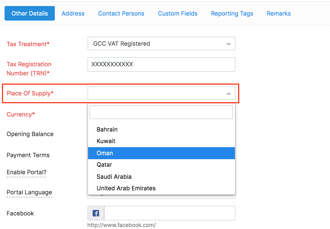The image size is (330, 229).
Task: Select Bahrain from the supply list
Action: (x=107, y=129)
